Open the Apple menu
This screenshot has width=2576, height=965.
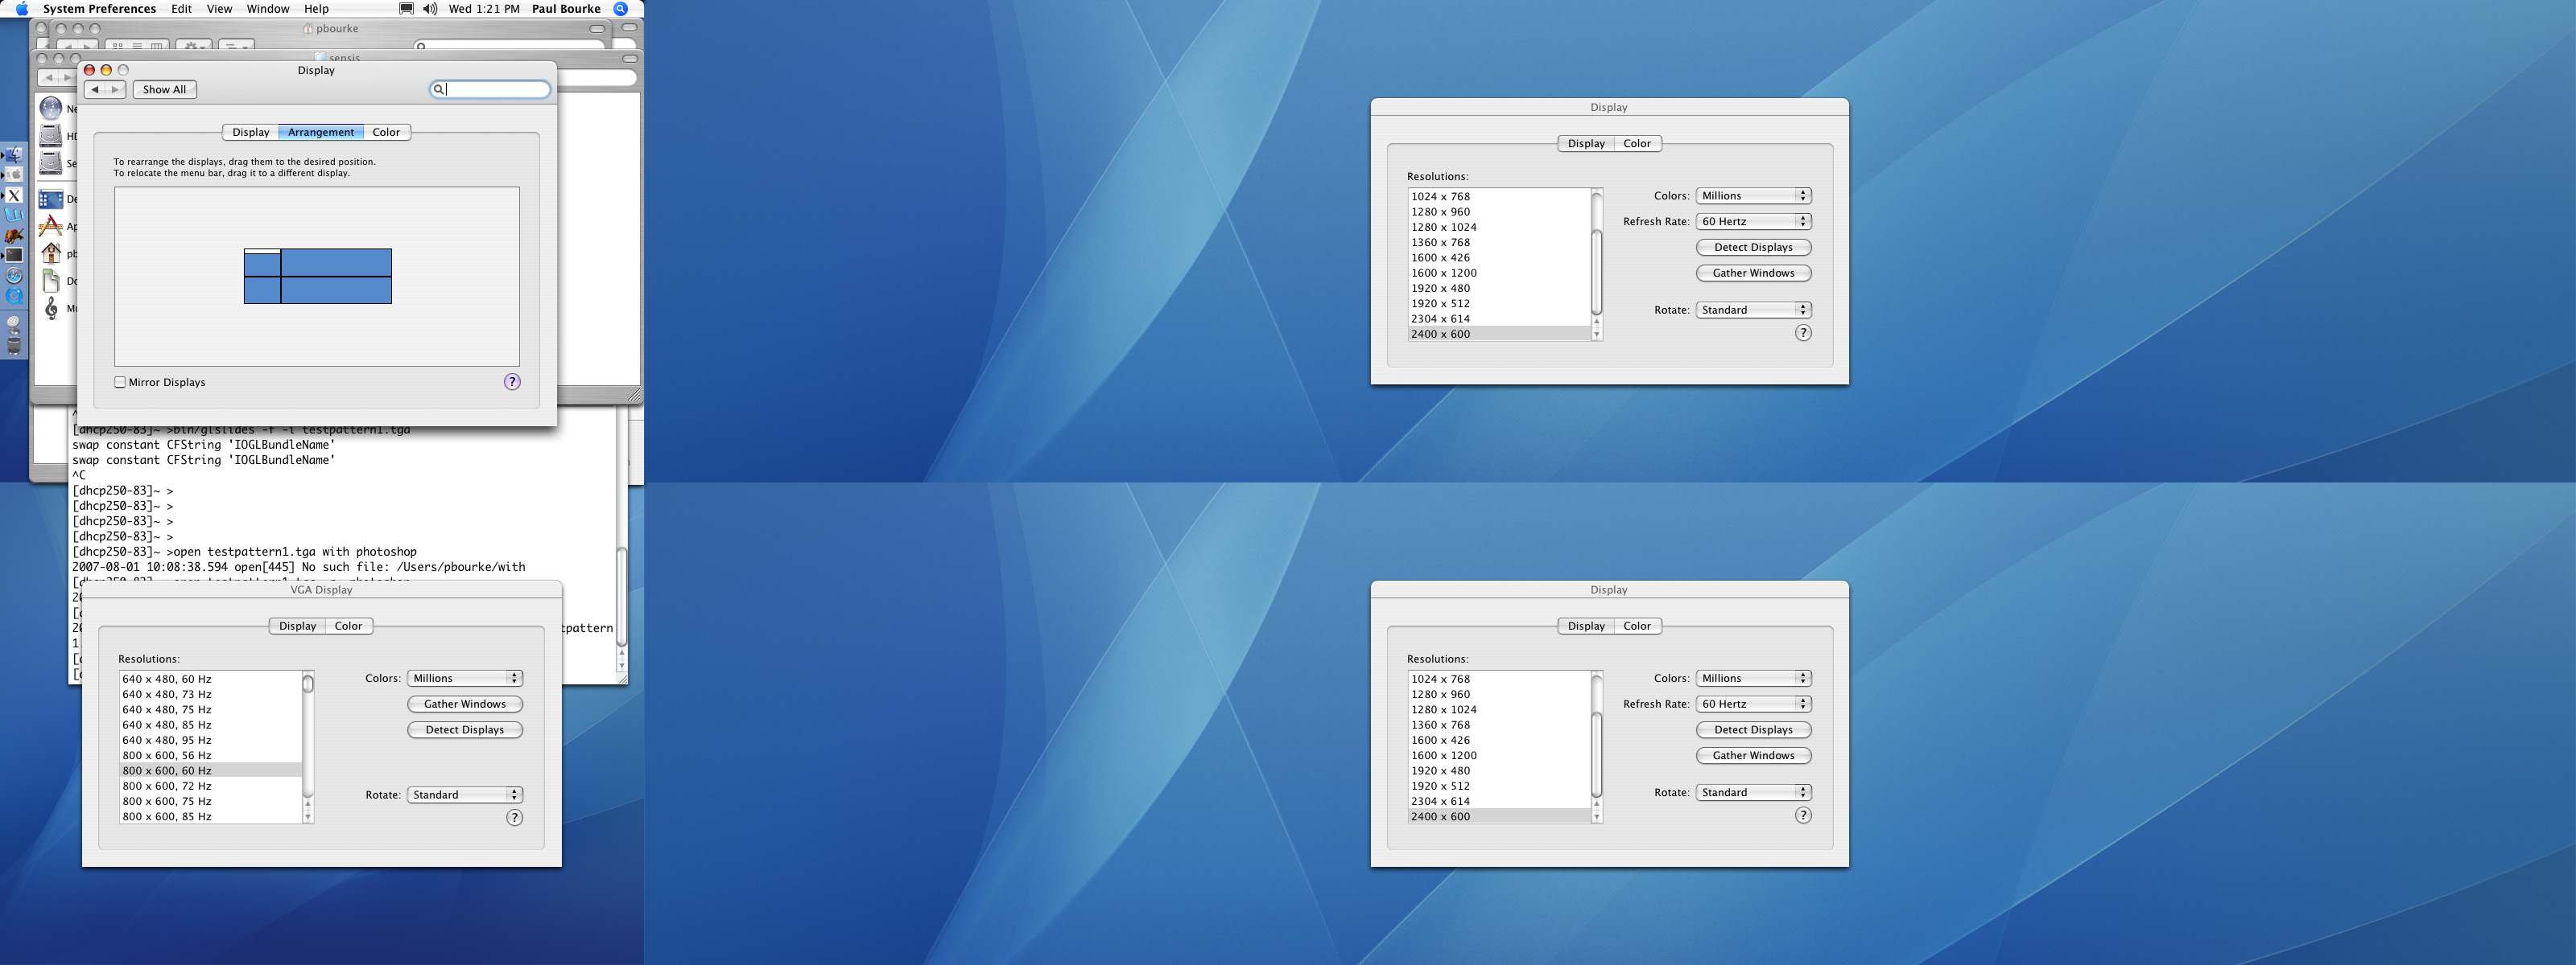click(21, 8)
